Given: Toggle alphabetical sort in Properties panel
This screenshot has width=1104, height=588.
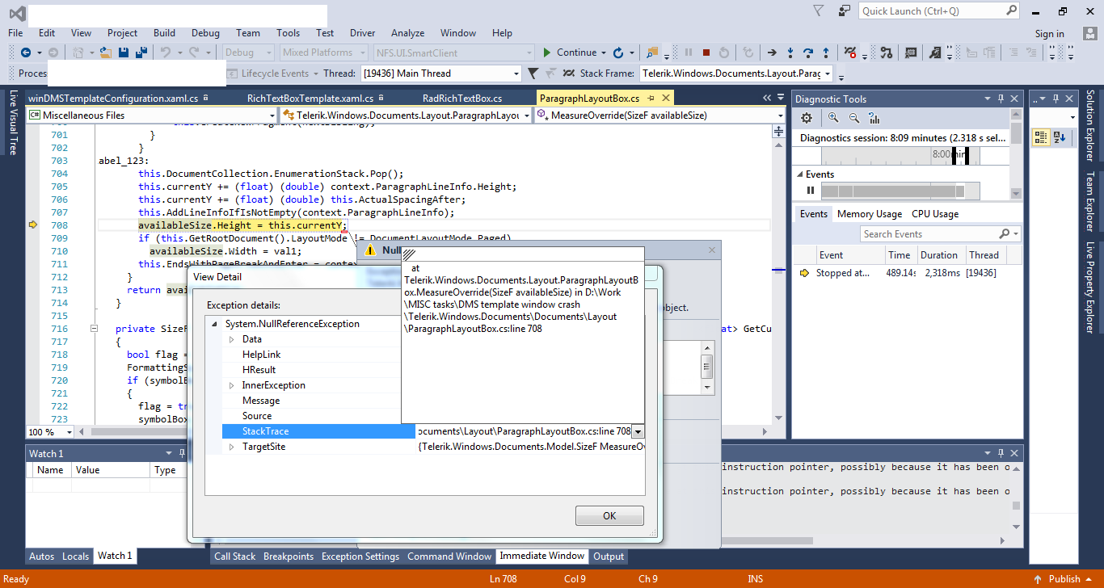Looking at the screenshot, I should 1060,137.
